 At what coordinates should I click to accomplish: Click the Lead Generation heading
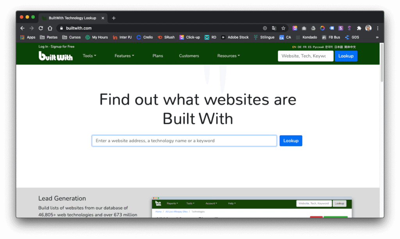point(62,198)
